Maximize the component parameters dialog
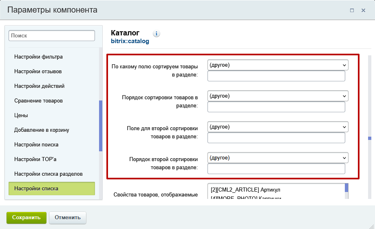The width and height of the screenshot is (375, 229). [352, 11]
